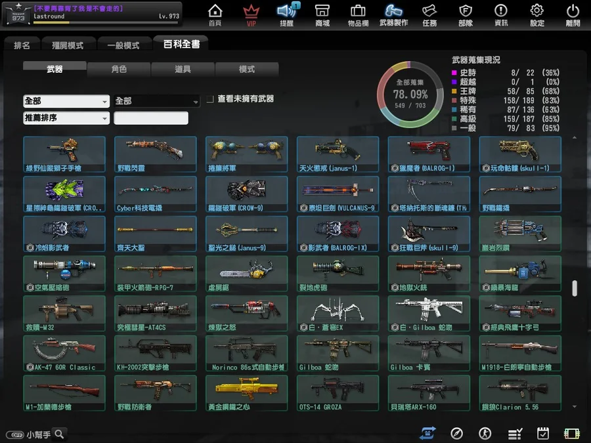Select the 道具 sub-tab
Viewport: 591px width, 443px height.
pos(183,69)
